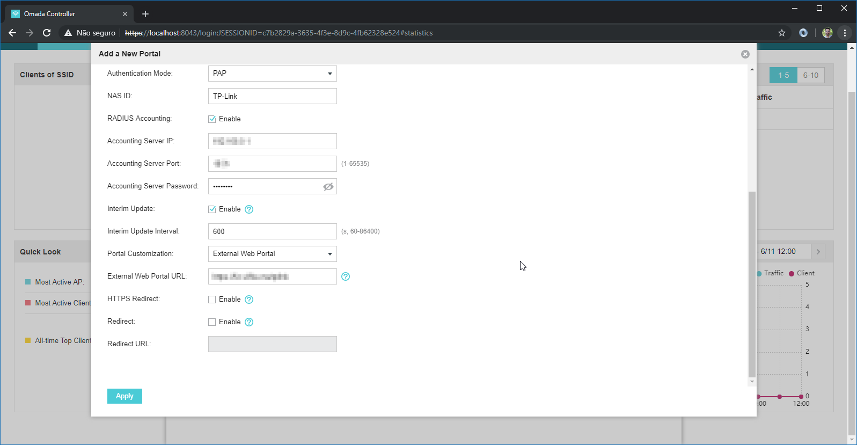857x445 pixels.
Task: Click the Most Active AP teal swatch
Action: [28, 282]
